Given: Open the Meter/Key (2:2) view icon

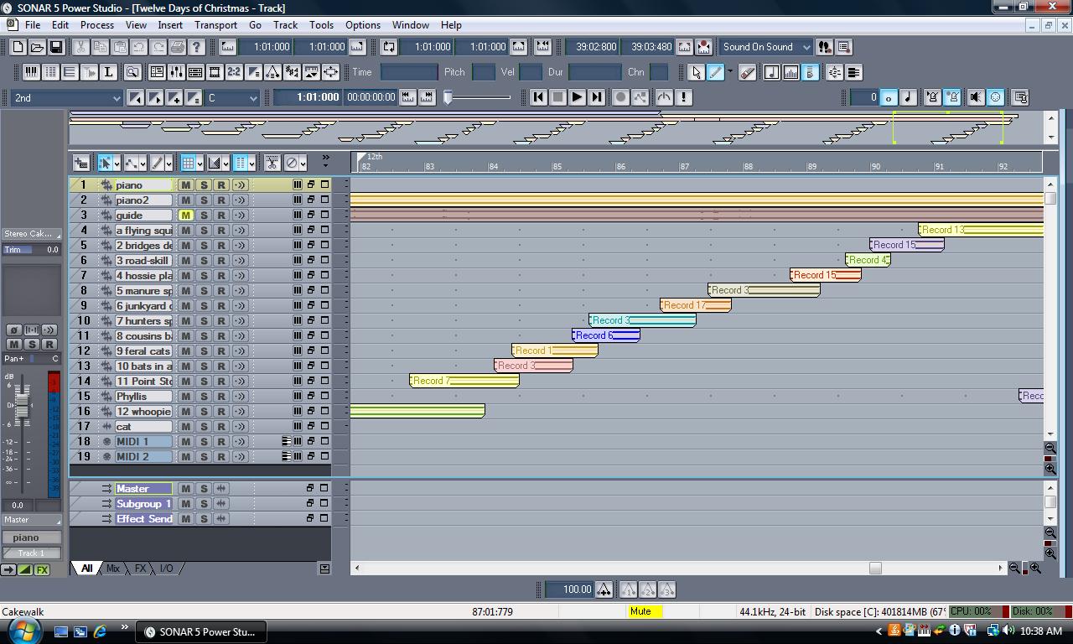Looking at the screenshot, I should pos(234,72).
